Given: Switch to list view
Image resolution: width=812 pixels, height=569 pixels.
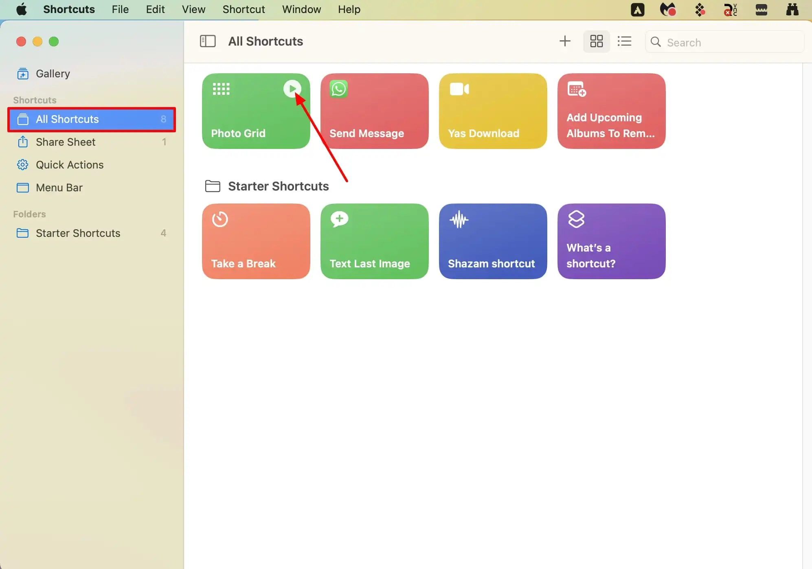Looking at the screenshot, I should pos(624,41).
